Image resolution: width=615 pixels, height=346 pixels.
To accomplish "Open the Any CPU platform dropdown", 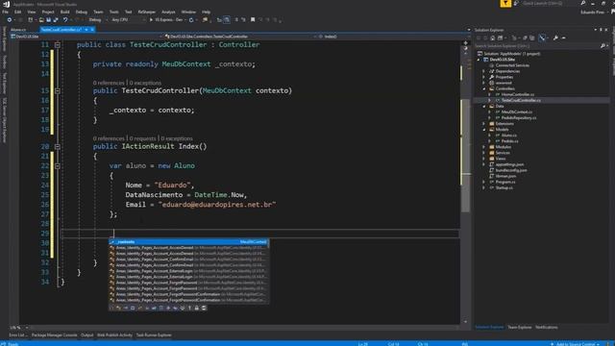I will pos(128,19).
